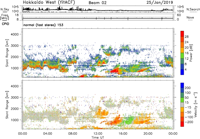The image size is (200, 139).
Task: Click the red bottom of velocity colorbar
Action: pyautogui.click(x=182, y=124)
